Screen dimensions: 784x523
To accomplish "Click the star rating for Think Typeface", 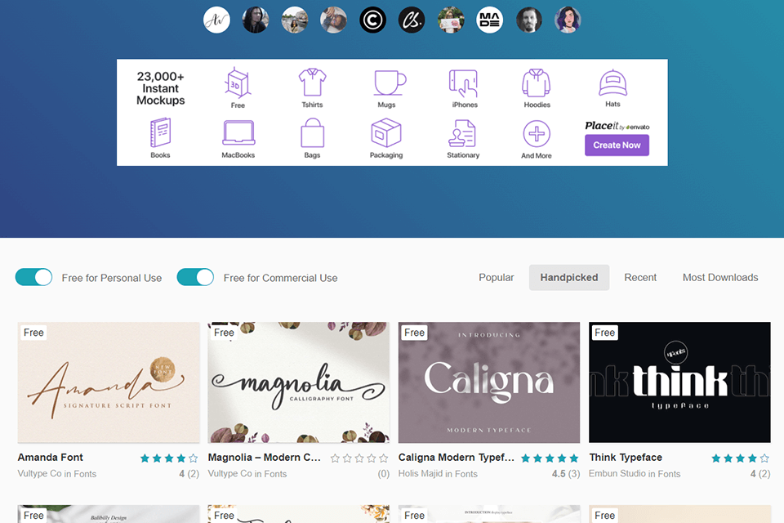I will (740, 458).
